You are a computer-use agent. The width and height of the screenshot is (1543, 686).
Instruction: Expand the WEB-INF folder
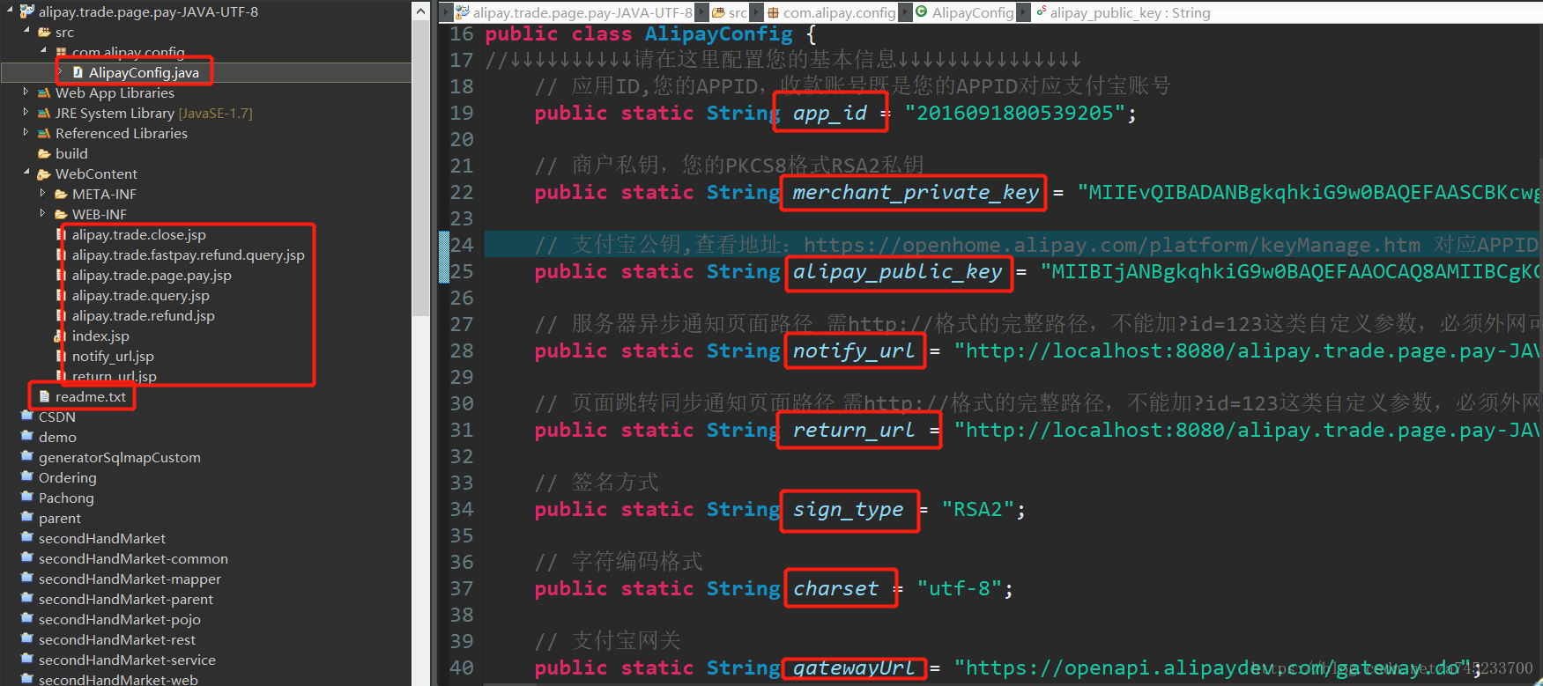(42, 212)
